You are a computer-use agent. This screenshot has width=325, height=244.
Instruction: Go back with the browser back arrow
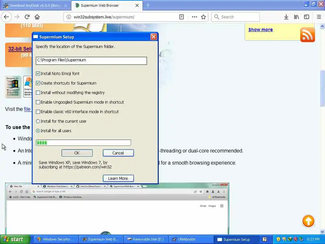tap(6, 17)
